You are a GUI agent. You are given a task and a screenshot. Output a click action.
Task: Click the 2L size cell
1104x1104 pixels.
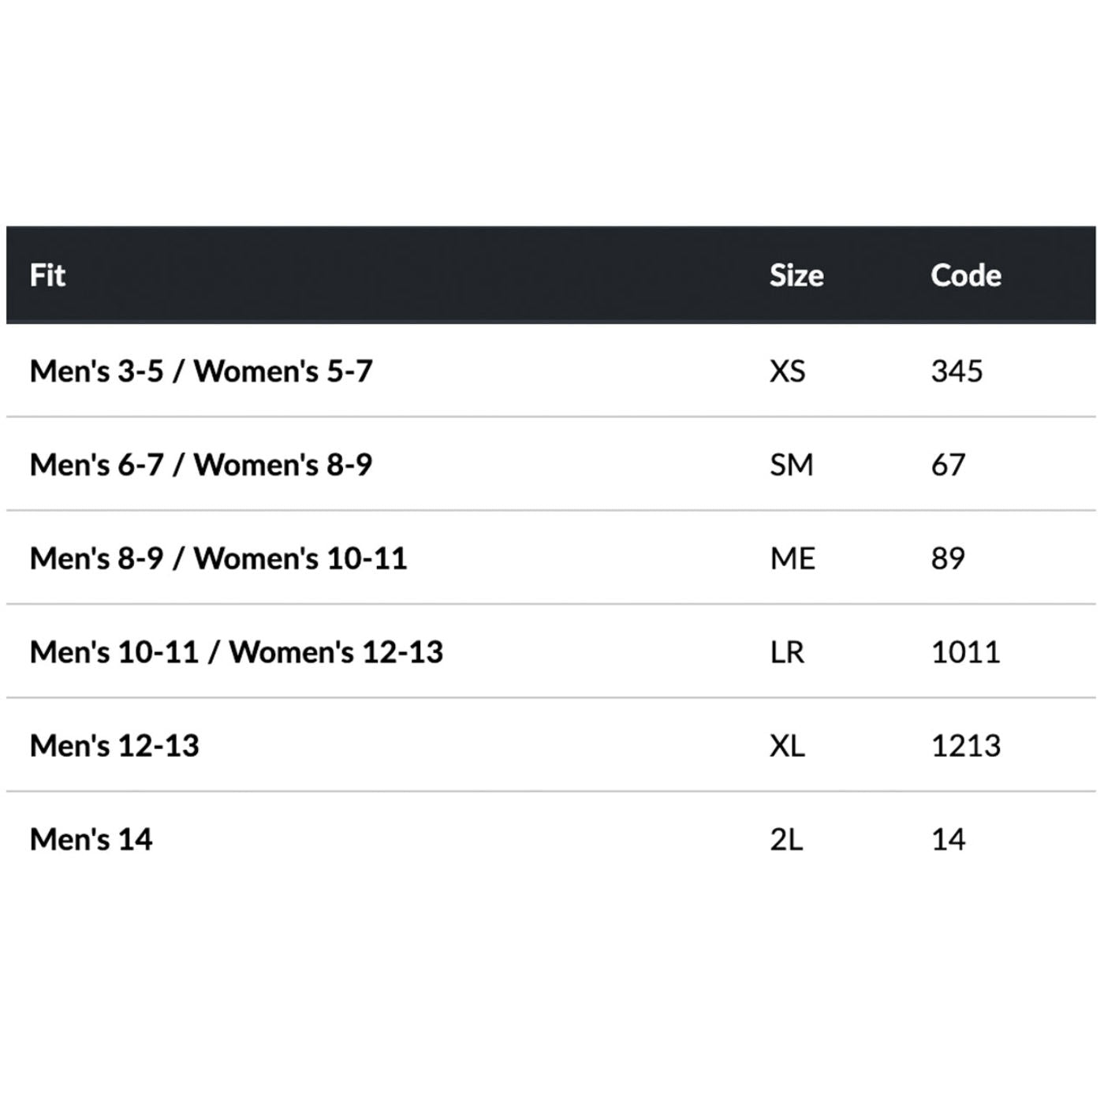(786, 840)
